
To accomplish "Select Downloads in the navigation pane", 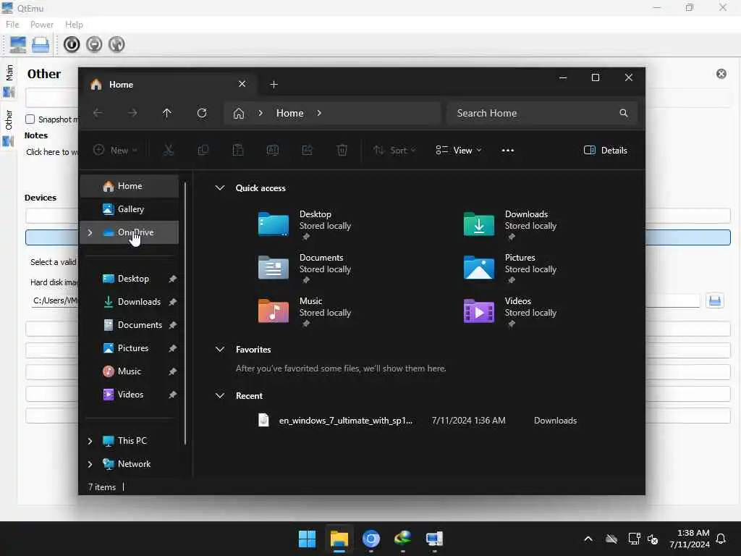I will pyautogui.click(x=130, y=302).
